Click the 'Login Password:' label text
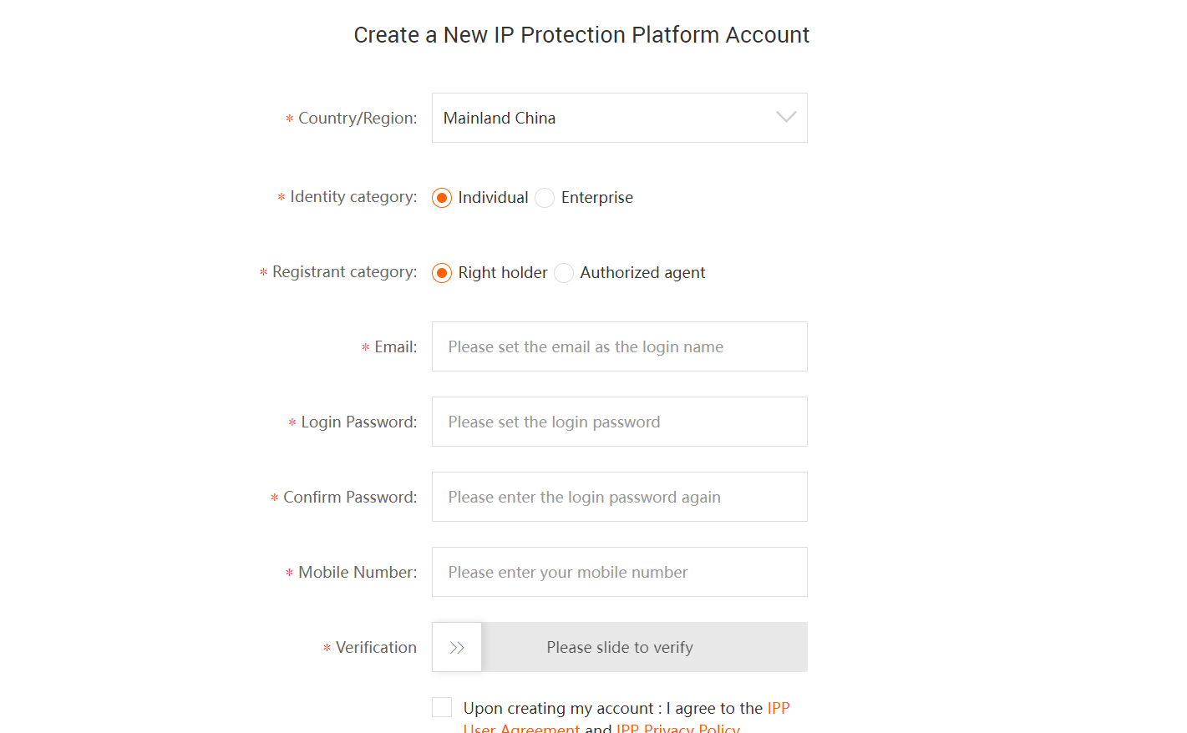1187x733 pixels. click(x=358, y=422)
